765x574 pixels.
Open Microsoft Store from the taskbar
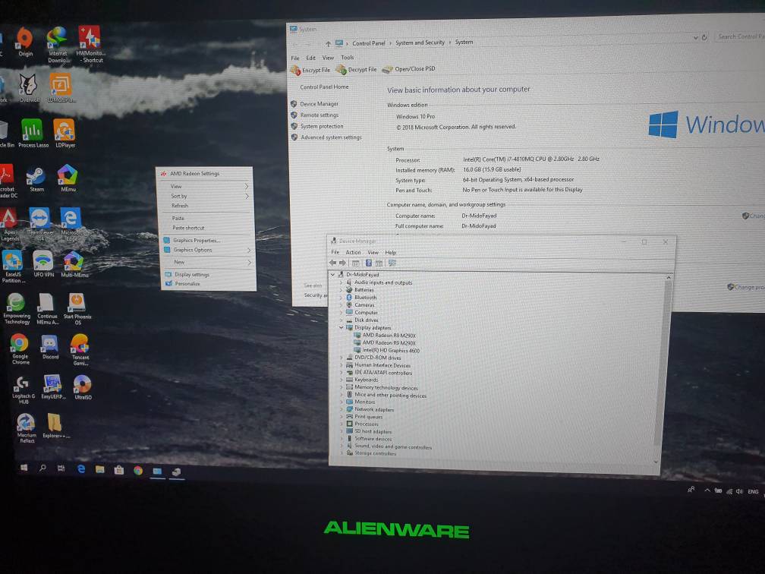click(x=118, y=471)
